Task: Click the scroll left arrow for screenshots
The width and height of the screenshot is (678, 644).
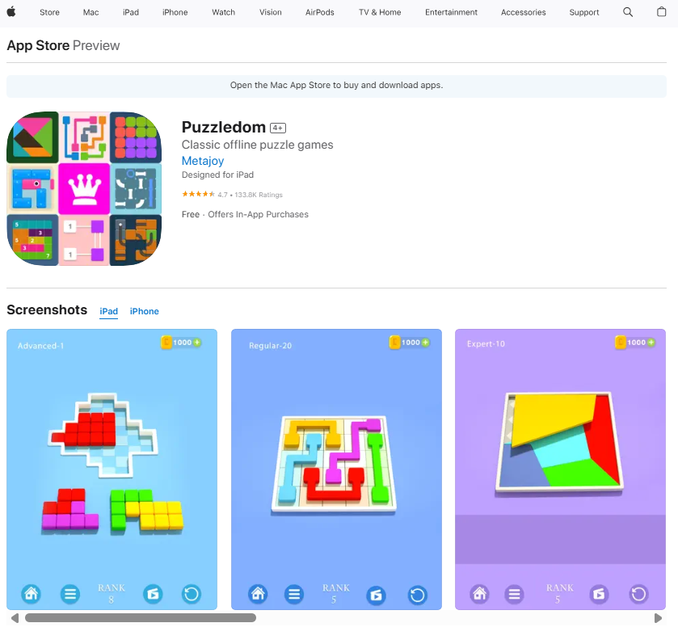Action: pyautogui.click(x=15, y=618)
